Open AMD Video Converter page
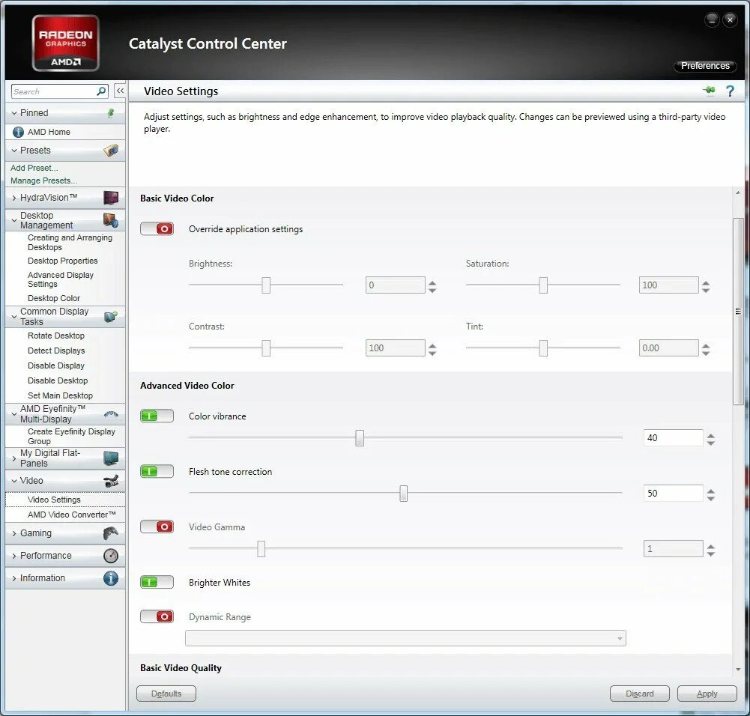Image resolution: width=750 pixels, height=716 pixels. click(71, 515)
